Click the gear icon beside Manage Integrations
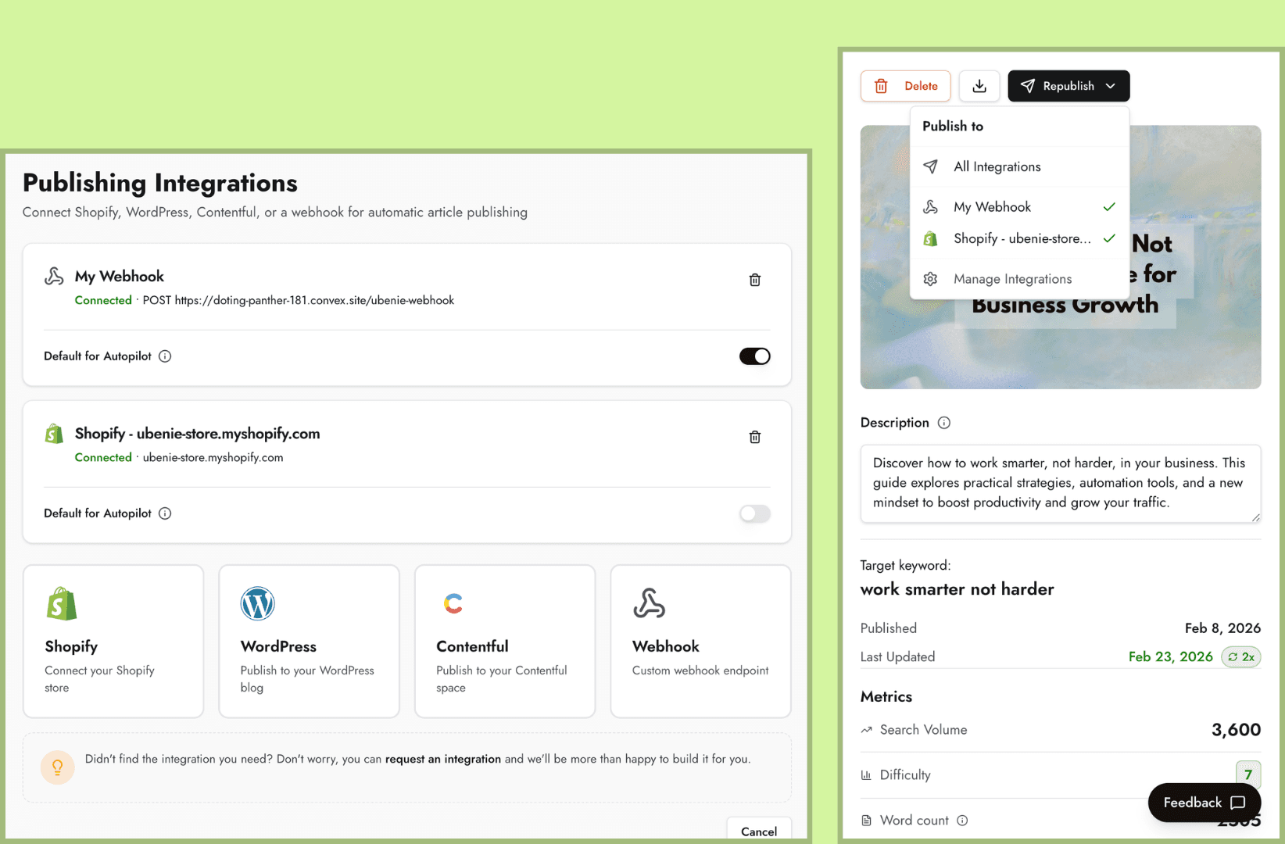Viewport: 1285px width, 844px height. tap(930, 279)
